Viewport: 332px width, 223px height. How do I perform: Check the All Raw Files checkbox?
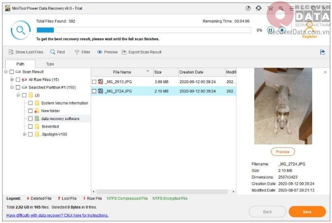tap(18, 80)
